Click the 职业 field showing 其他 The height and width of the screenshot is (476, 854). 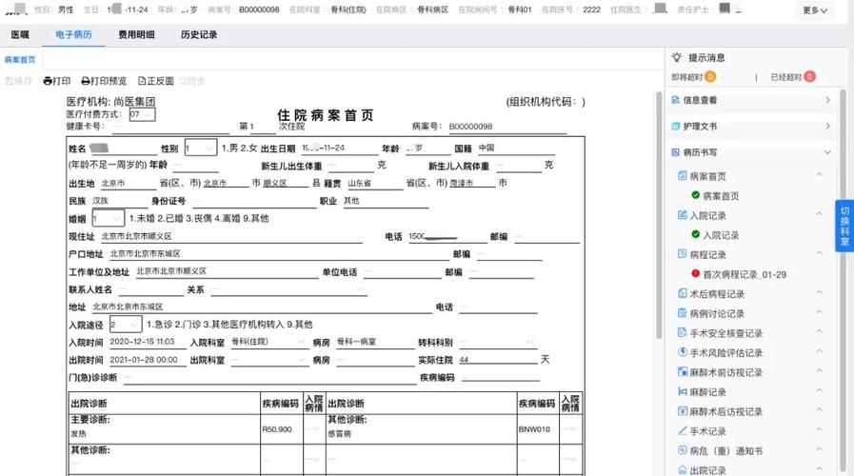[385, 201]
